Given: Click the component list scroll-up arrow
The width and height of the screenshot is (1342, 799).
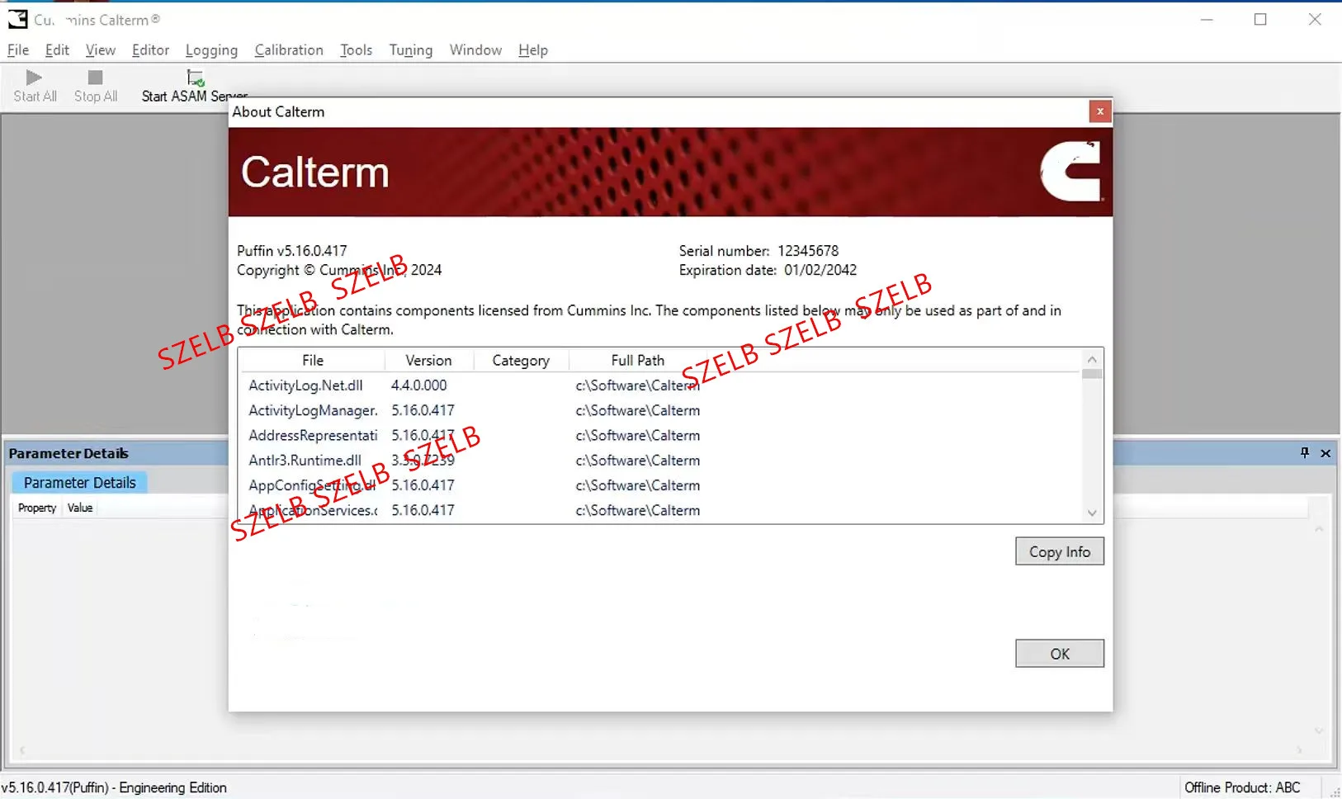Looking at the screenshot, I should coord(1092,360).
